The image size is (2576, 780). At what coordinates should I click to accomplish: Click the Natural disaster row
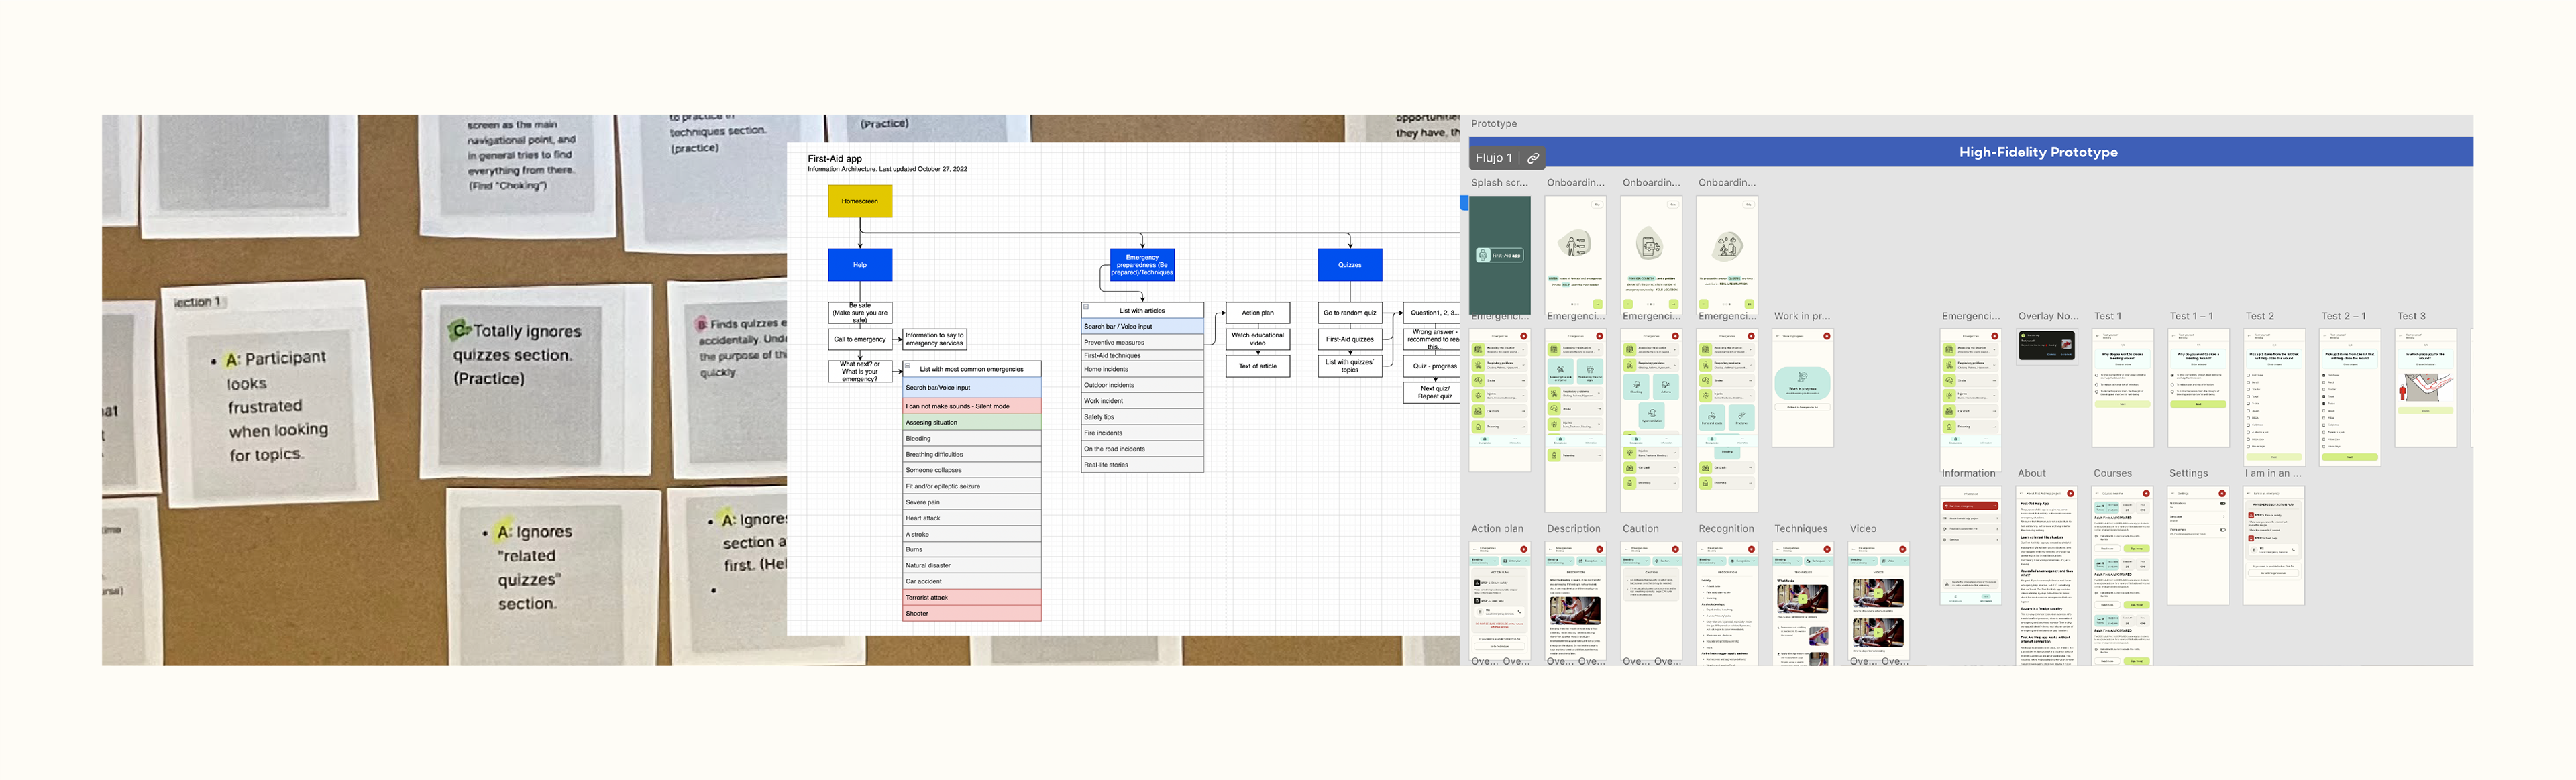click(x=972, y=565)
